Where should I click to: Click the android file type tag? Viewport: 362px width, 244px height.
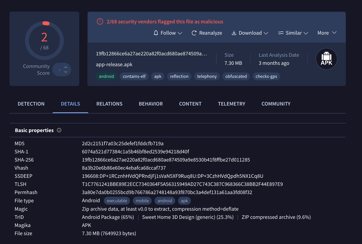[165, 201]
